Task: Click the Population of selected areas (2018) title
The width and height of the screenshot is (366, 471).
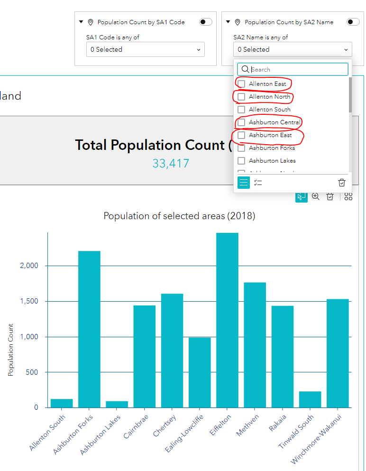Action: (179, 216)
